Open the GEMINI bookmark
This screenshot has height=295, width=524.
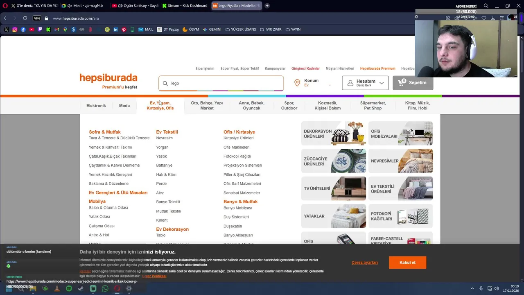coord(212,29)
